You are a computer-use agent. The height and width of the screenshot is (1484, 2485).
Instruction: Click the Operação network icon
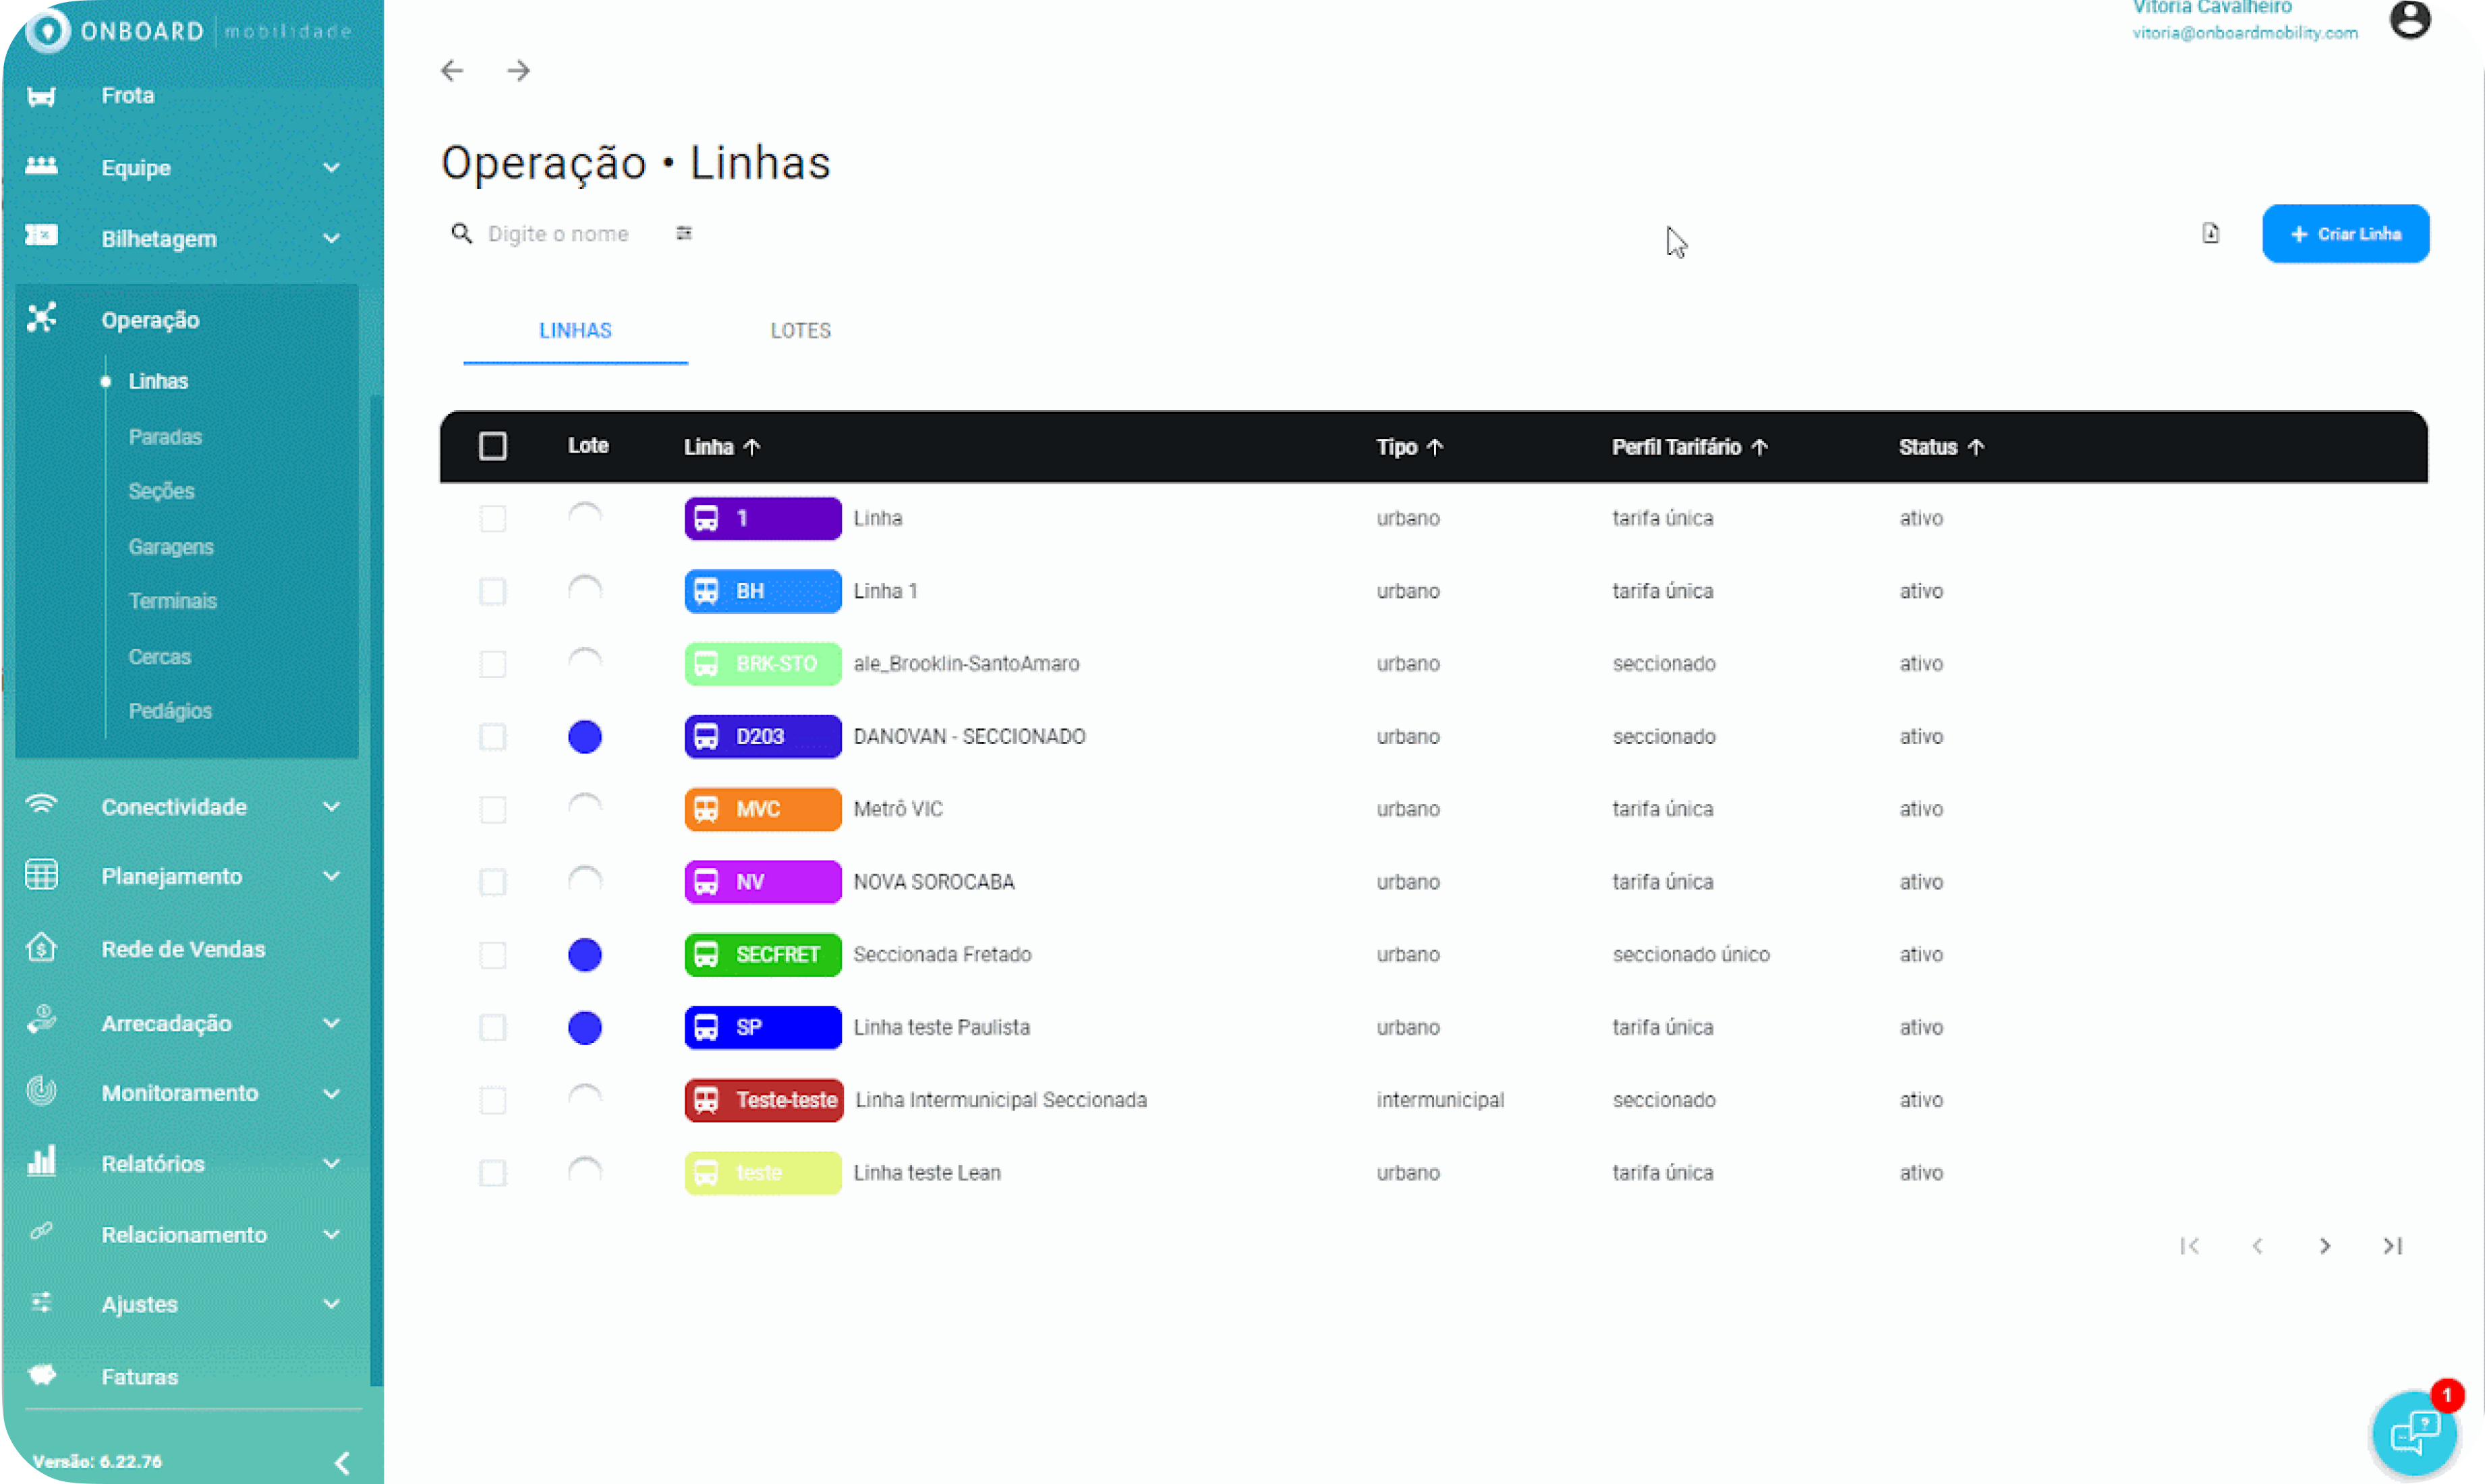pyautogui.click(x=41, y=318)
